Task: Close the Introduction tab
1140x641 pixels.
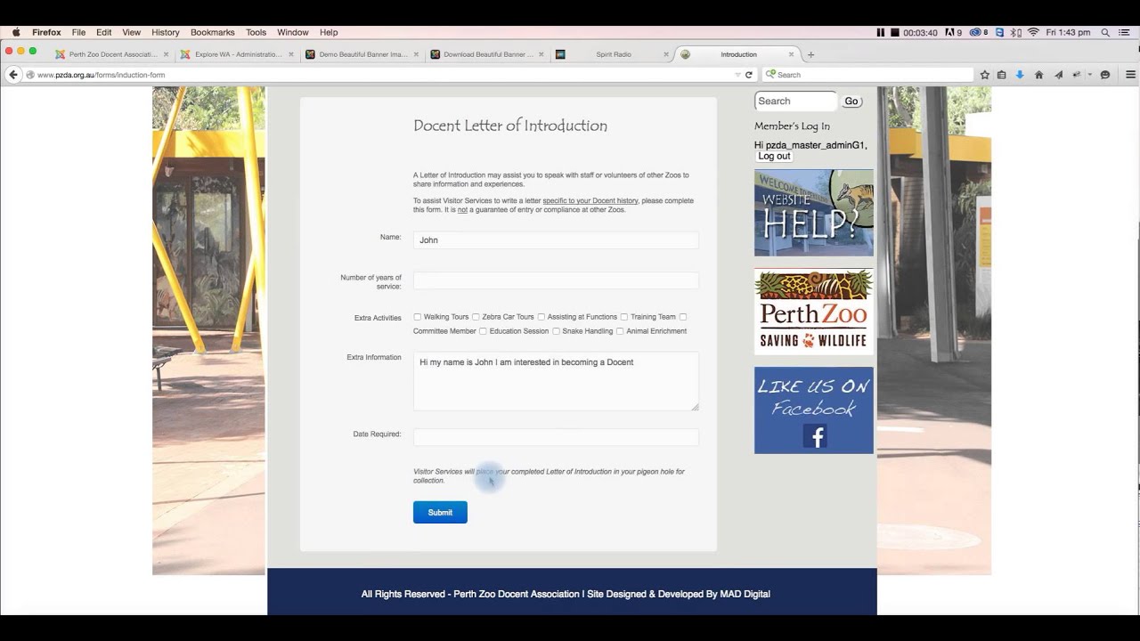Action: pos(791,54)
